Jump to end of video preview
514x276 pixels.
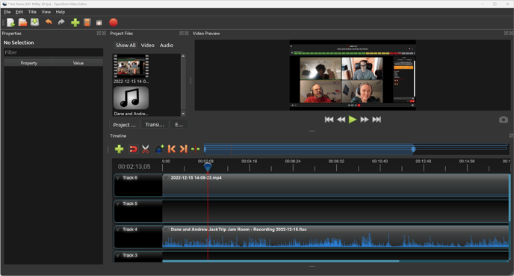tap(377, 120)
